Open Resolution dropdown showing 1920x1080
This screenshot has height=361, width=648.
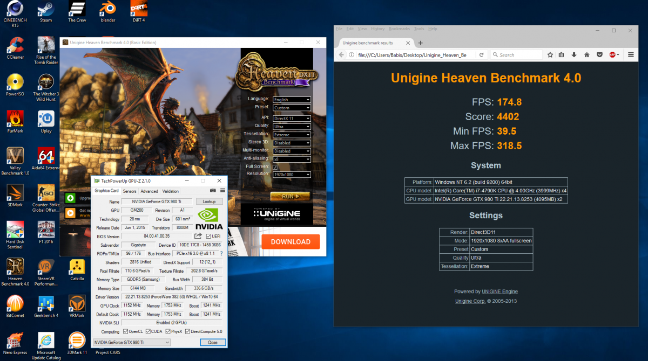[x=292, y=175]
